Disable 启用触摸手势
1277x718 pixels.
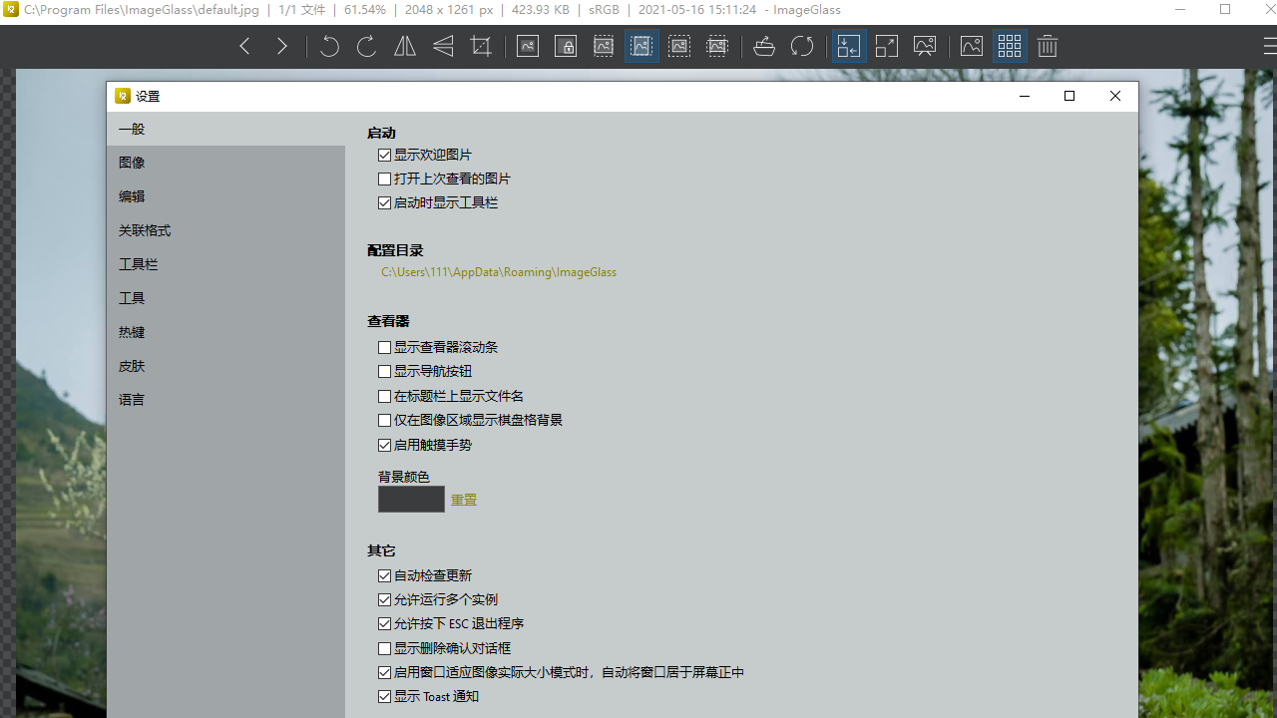pos(384,445)
